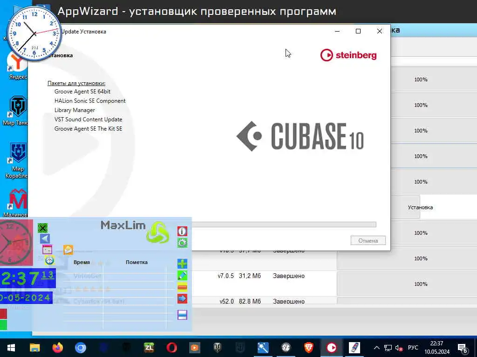Click the blue back arrow in MaxLim widget

[x=45, y=238]
